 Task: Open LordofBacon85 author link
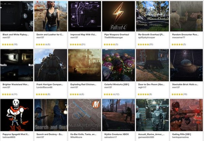[x=44, y=87]
